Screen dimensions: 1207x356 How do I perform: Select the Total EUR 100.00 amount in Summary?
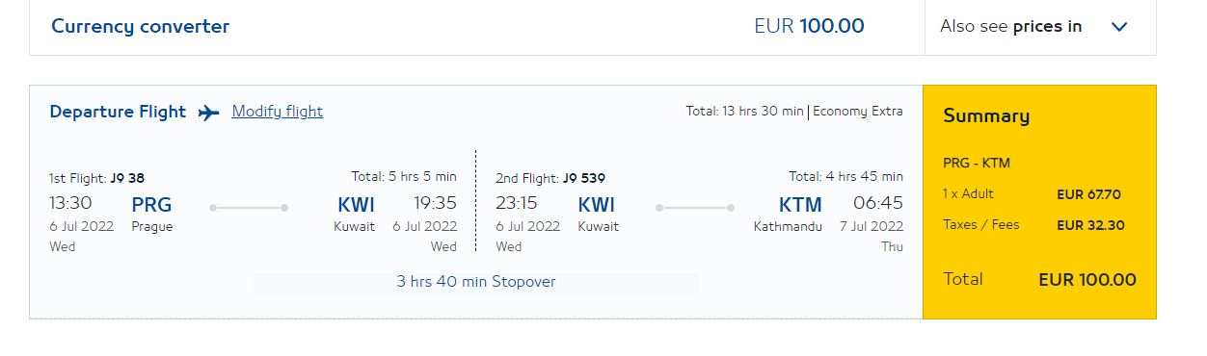[1087, 280]
